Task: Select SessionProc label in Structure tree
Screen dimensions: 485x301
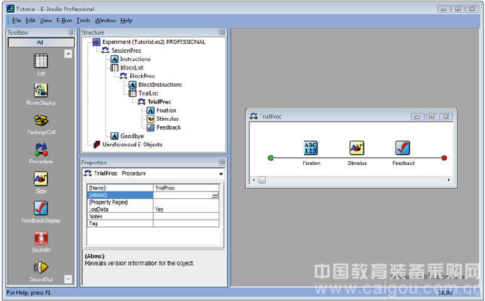Action: (x=126, y=50)
